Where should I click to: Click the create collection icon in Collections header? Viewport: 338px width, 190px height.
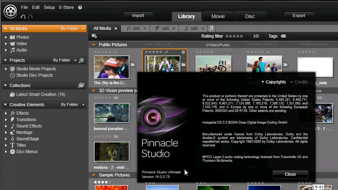coord(81,86)
